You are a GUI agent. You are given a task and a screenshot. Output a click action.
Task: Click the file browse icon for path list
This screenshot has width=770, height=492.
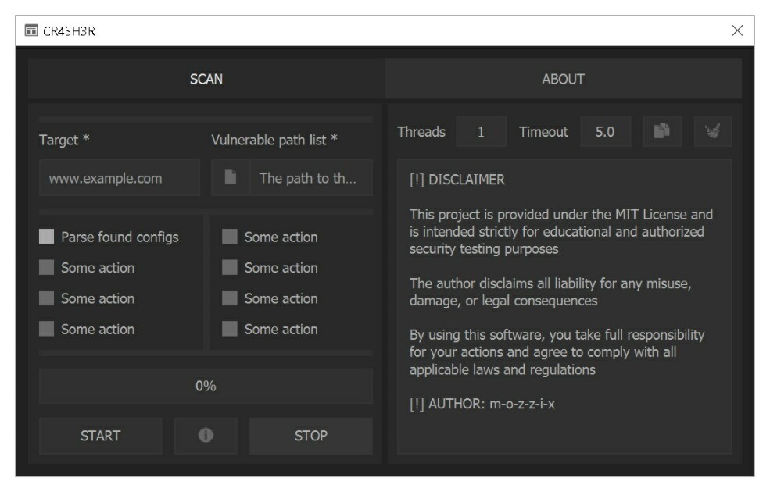click(230, 177)
